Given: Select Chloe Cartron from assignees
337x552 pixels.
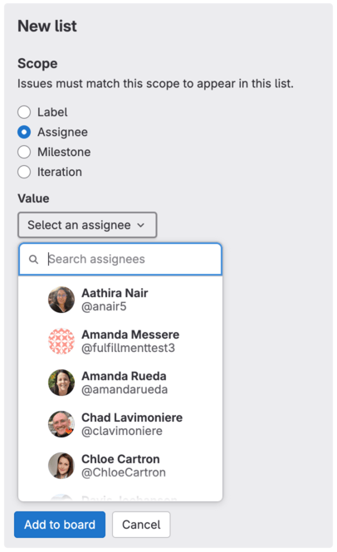Looking at the screenshot, I should [120, 466].
